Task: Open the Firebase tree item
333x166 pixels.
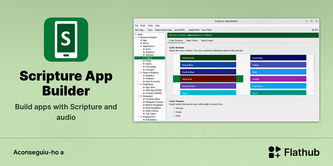Action: click(x=150, y=79)
